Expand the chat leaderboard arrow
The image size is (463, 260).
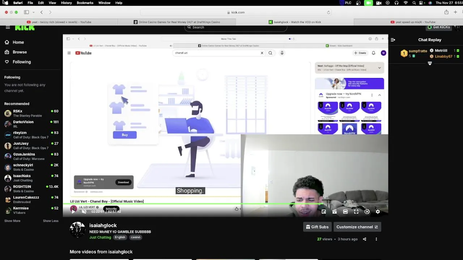click(x=430, y=64)
